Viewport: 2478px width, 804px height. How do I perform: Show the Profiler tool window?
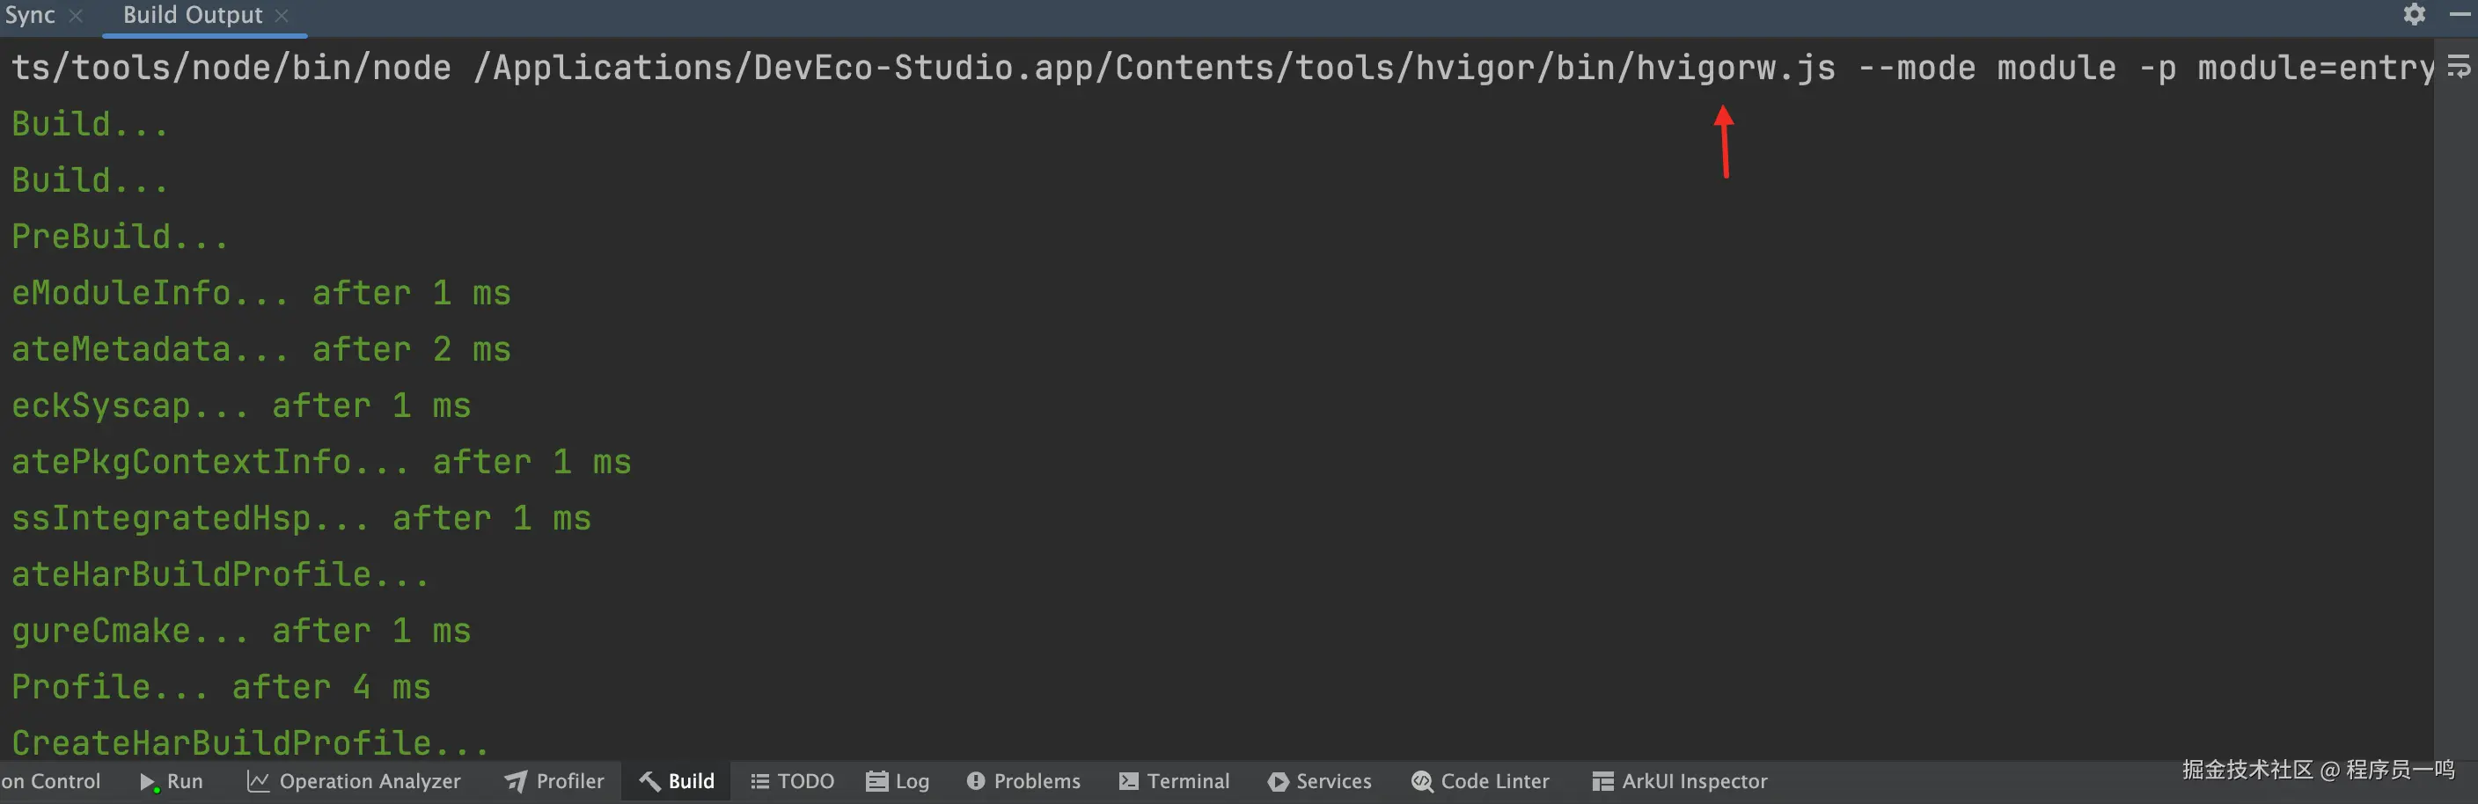(554, 781)
